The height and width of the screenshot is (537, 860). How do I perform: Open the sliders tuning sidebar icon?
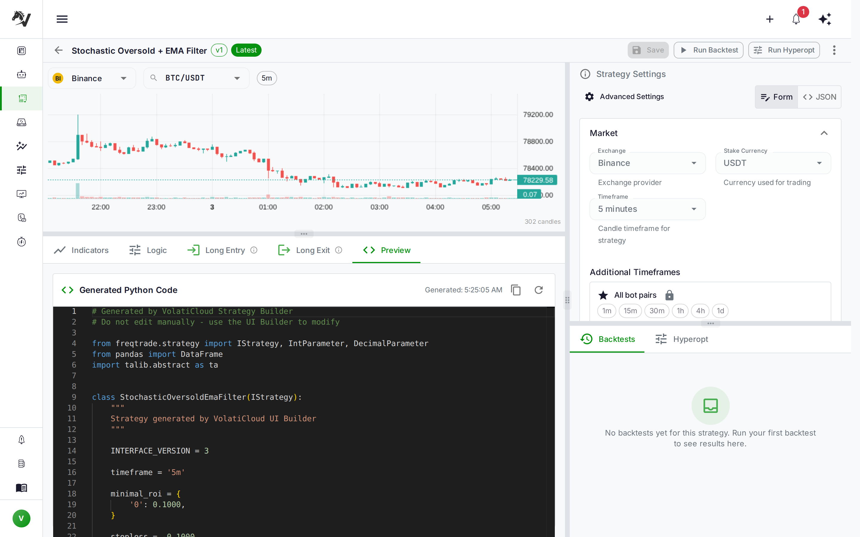tap(21, 170)
